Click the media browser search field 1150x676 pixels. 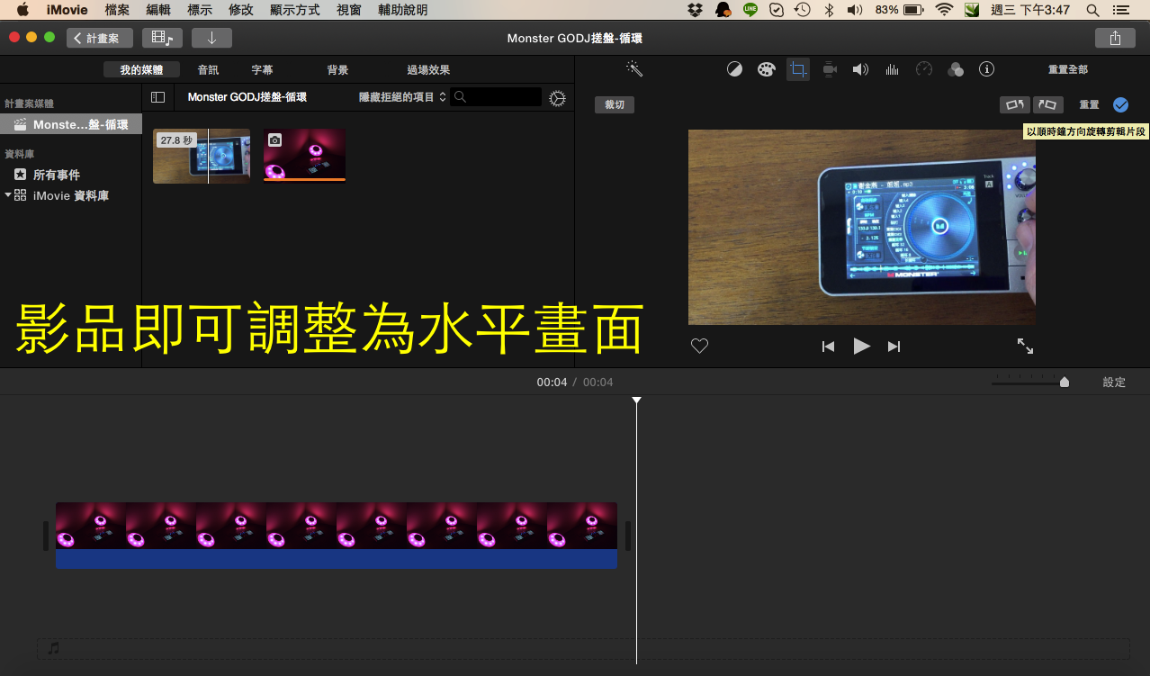(x=497, y=97)
